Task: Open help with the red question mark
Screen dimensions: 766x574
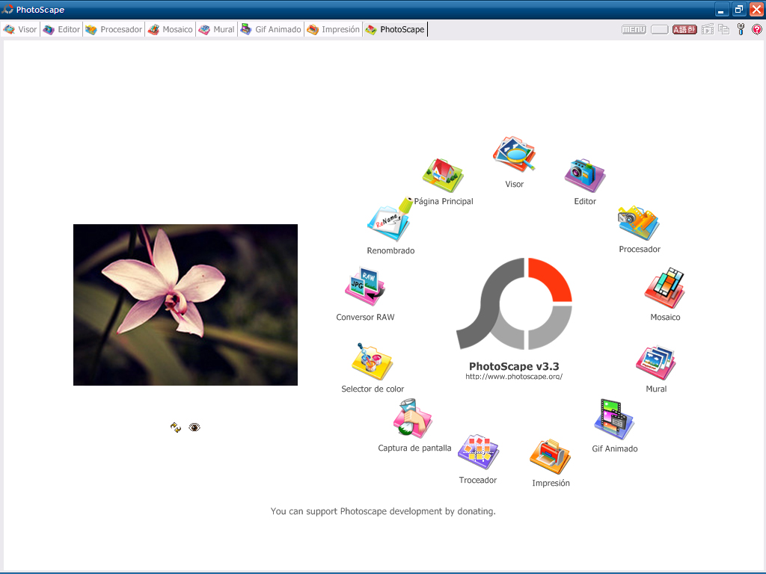Action: (757, 29)
